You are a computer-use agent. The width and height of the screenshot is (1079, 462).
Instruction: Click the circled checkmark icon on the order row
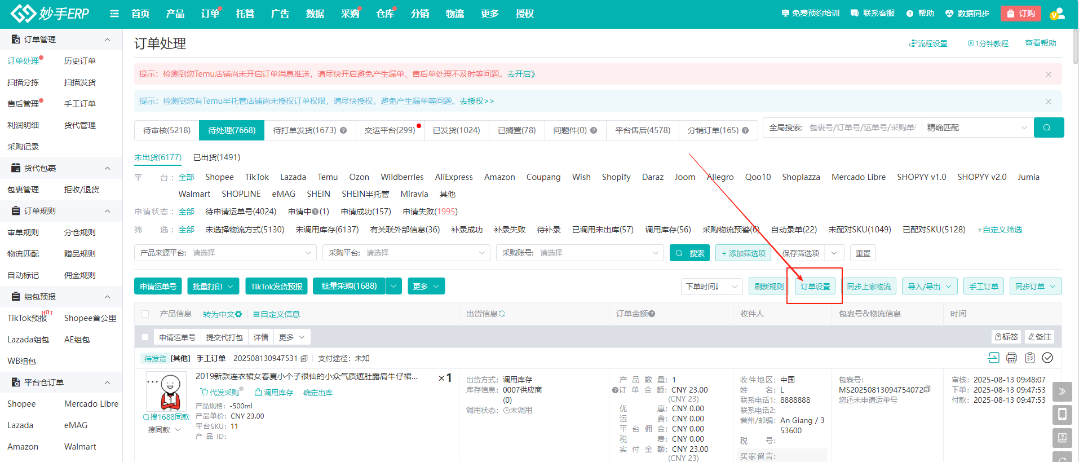[1048, 358]
